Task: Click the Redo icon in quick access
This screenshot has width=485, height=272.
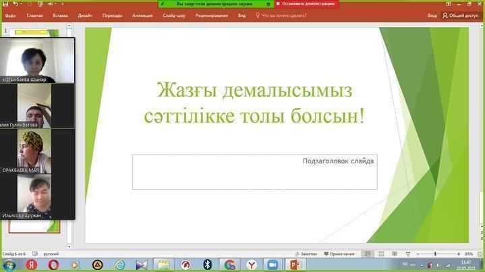Action: click(30, 4)
